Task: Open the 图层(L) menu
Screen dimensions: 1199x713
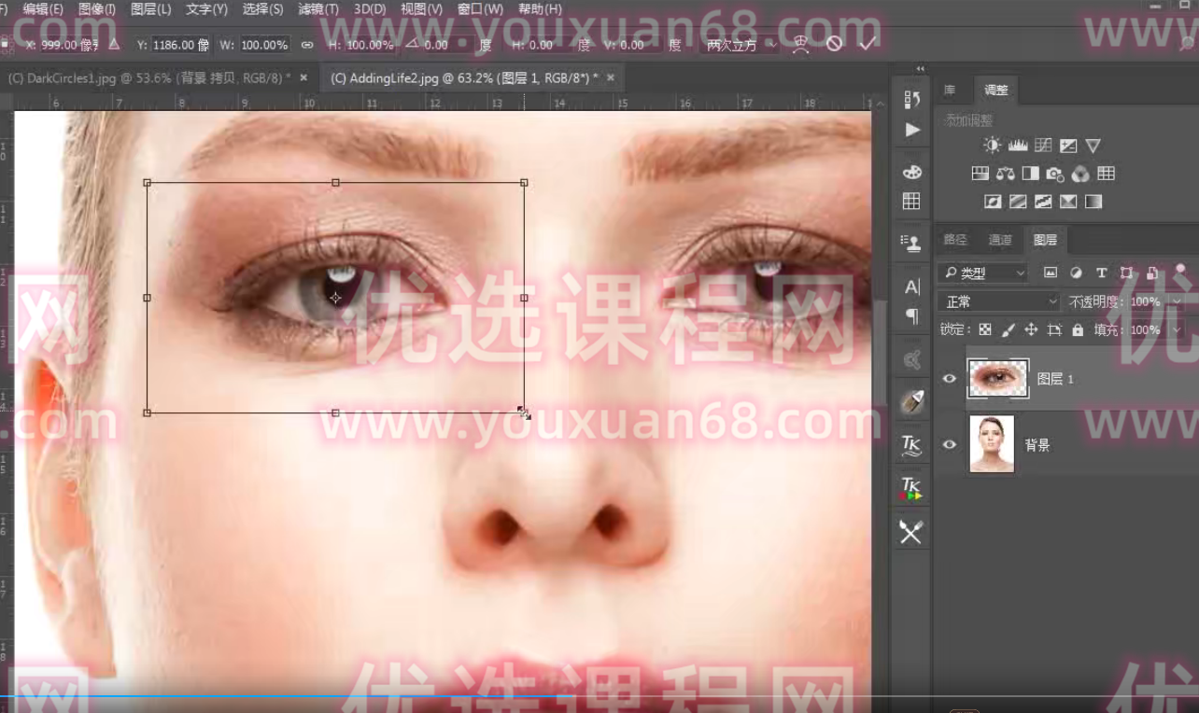Action: pos(150,8)
